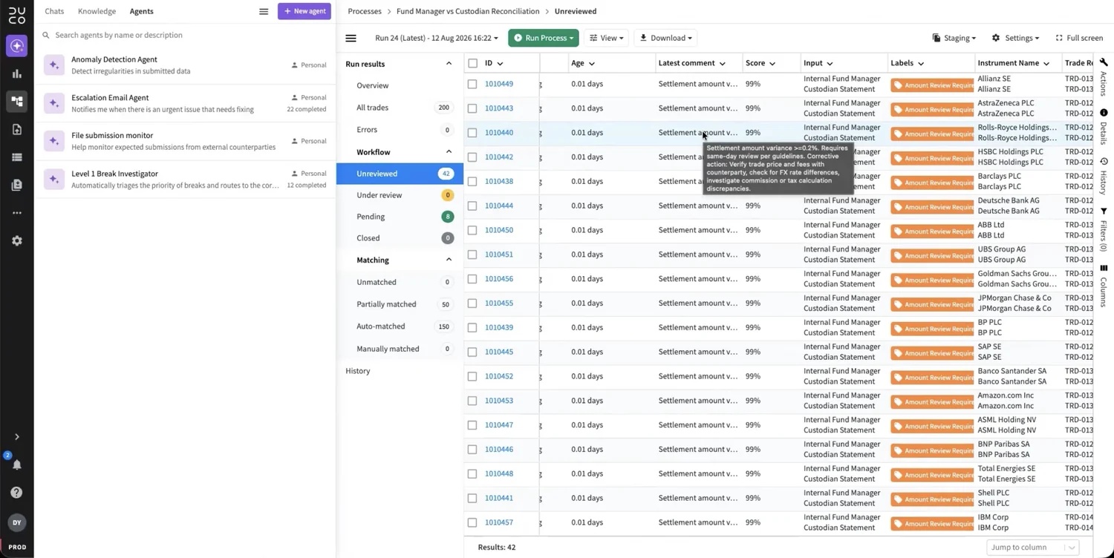Viewport: 1114px width, 558px height.
Task: Click the Level 1 Break Investigator icon
Action: pos(53,179)
